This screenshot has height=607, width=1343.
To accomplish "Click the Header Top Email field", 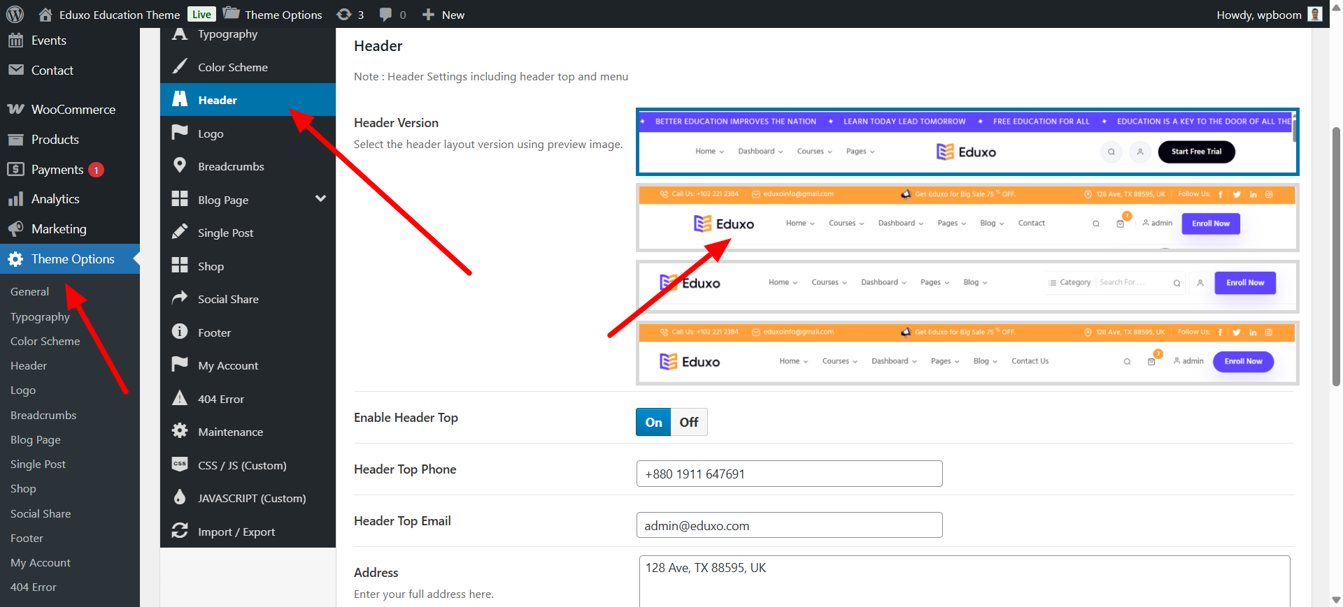I will [789, 525].
